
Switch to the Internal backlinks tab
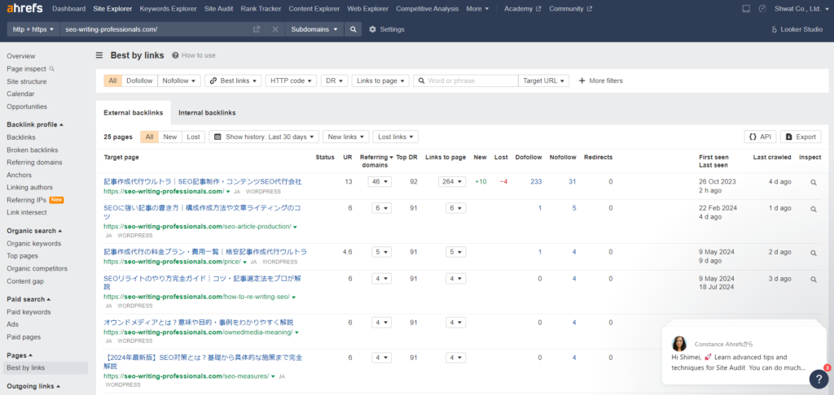point(207,112)
